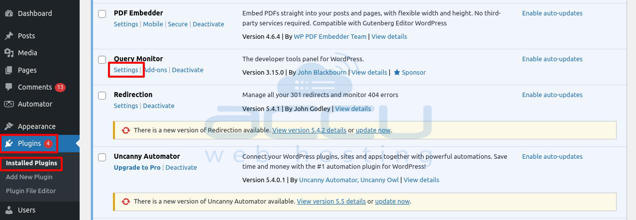The width and height of the screenshot is (636, 220).
Task: Click the Comments speech bubble icon
Action: pyautogui.click(x=9, y=87)
